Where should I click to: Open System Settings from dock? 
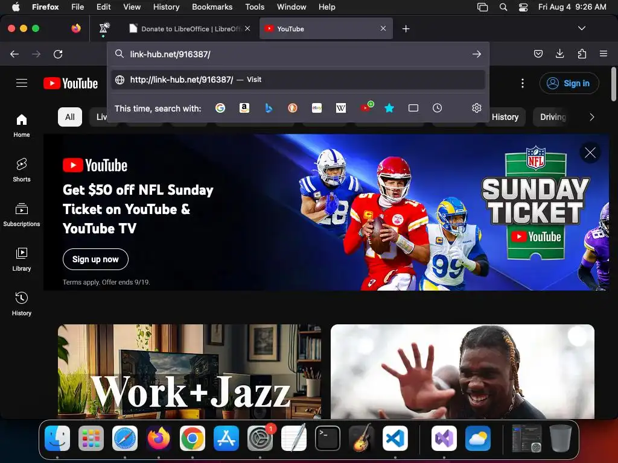point(260,438)
